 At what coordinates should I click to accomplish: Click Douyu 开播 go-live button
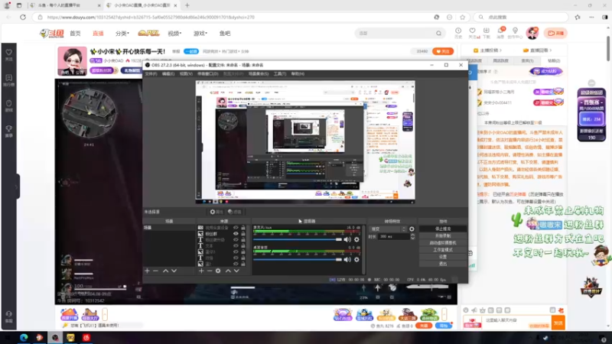[555, 33]
